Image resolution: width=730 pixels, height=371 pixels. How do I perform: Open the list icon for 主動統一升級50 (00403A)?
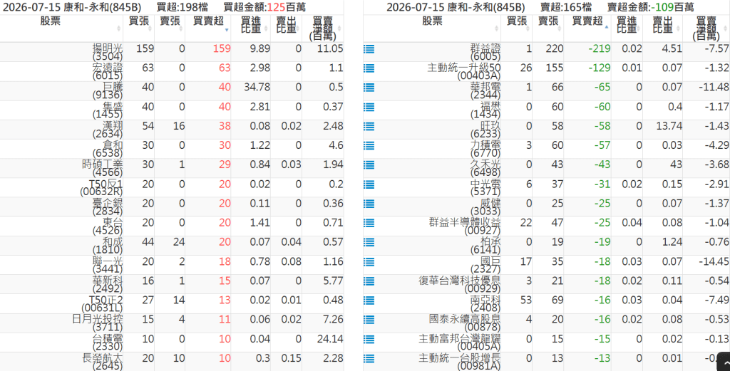coord(369,68)
